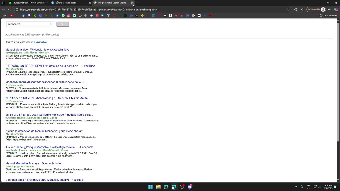The height and width of the screenshot is (191, 340).
Task: Open the YouTube bookmark icon
Action: coord(11,16)
